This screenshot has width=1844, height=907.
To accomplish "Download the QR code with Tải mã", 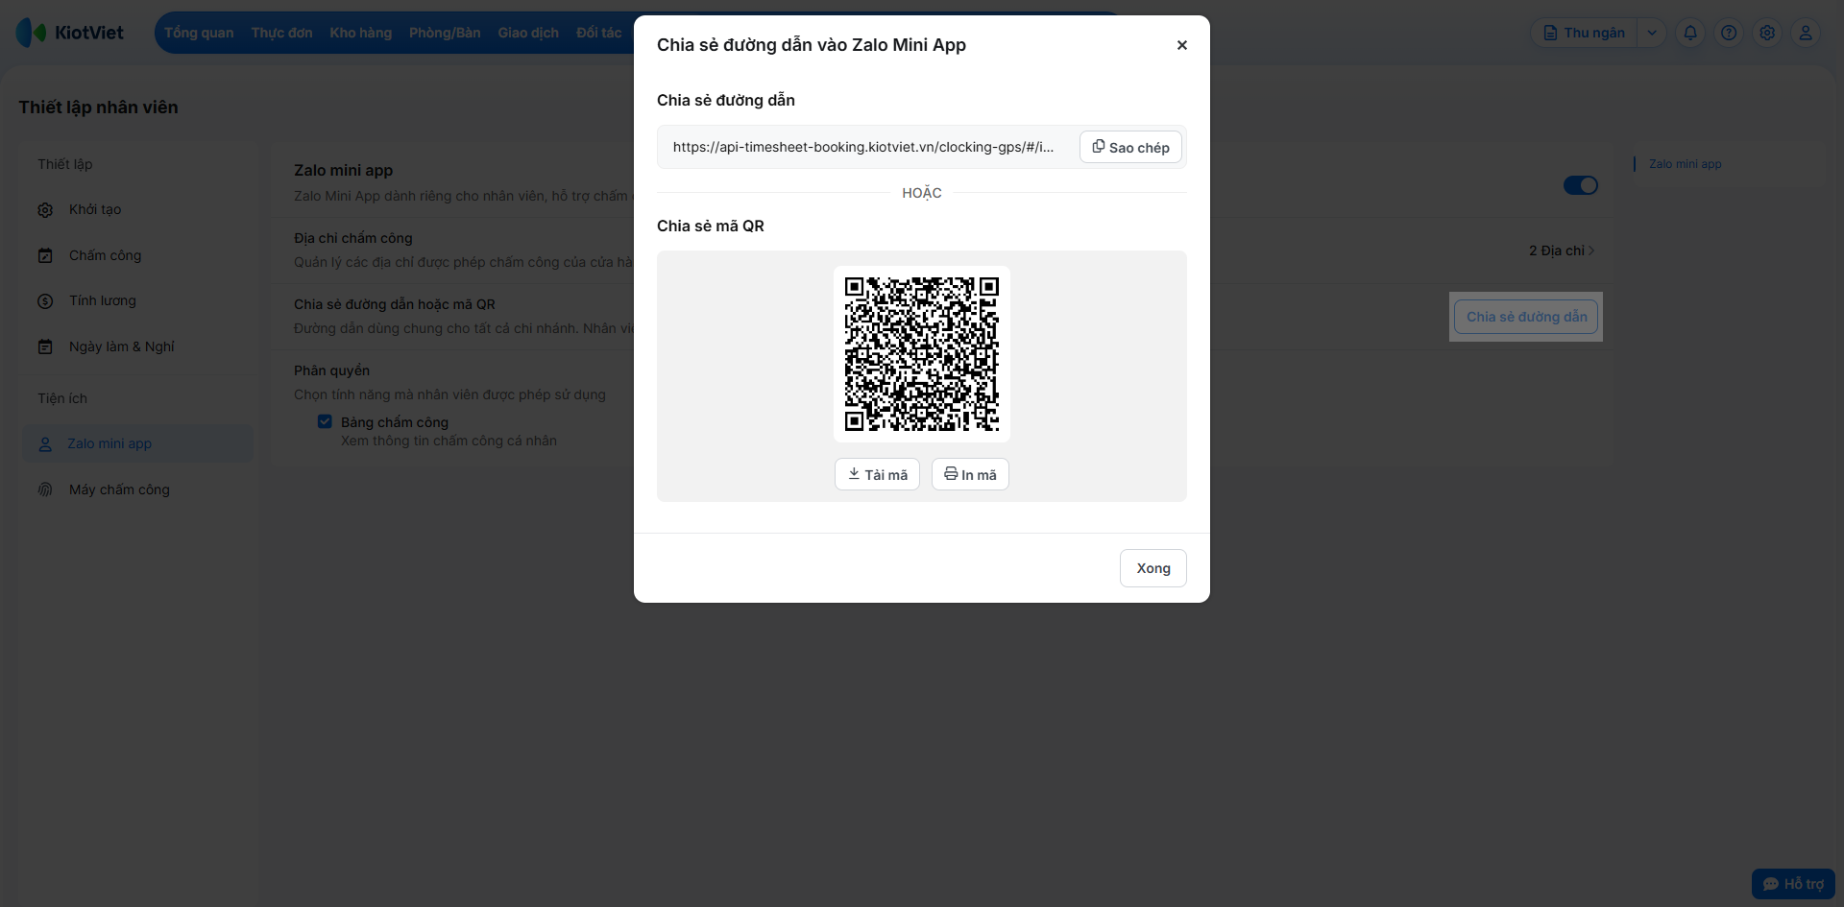I will click(877, 474).
